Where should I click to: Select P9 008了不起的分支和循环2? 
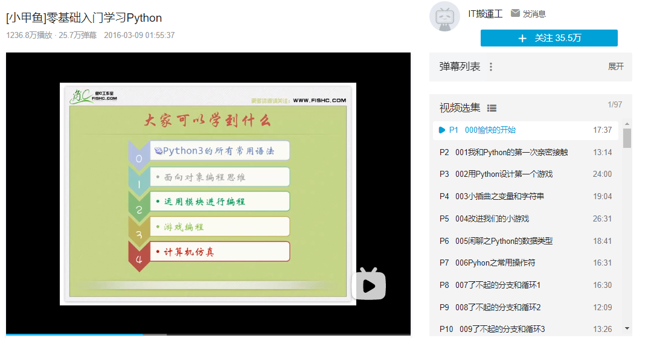point(525,307)
